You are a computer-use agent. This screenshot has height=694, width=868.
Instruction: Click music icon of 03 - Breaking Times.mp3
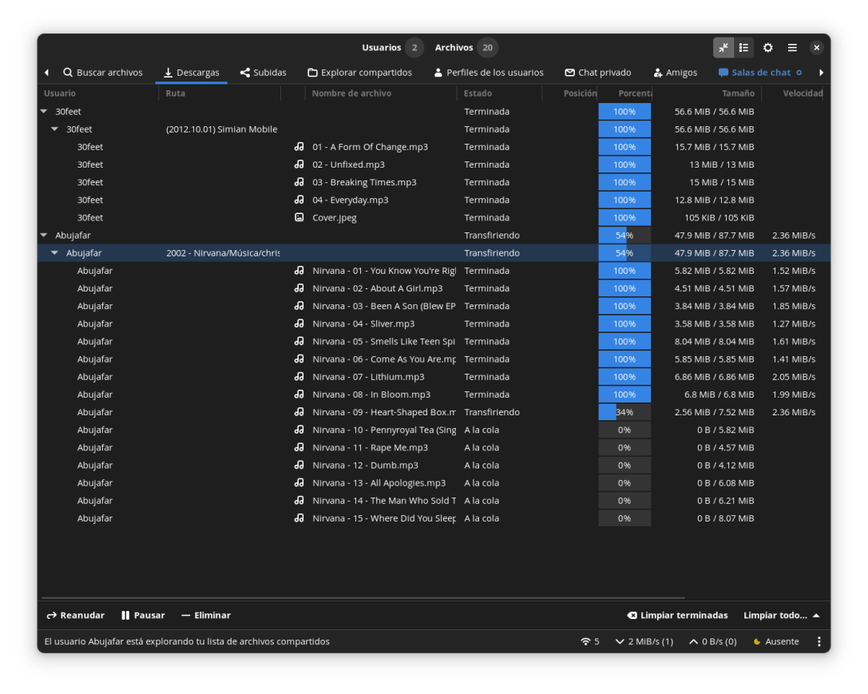point(299,182)
